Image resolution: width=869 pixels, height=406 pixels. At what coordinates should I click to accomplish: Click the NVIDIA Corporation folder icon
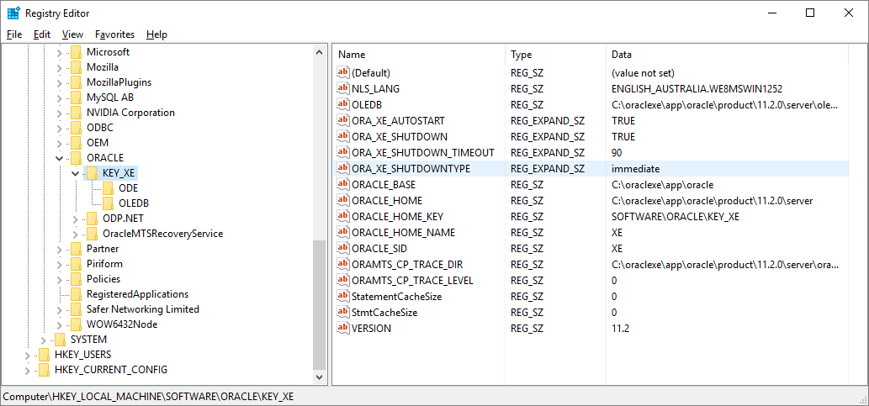[x=77, y=113]
